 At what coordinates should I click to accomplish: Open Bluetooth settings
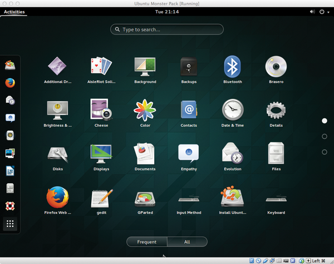[x=232, y=70]
